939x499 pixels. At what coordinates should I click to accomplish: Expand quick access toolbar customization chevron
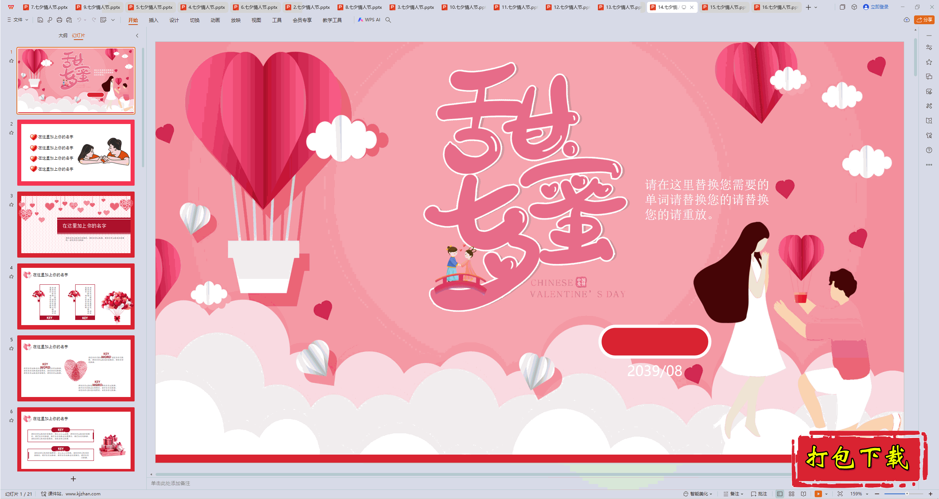pyautogui.click(x=113, y=20)
